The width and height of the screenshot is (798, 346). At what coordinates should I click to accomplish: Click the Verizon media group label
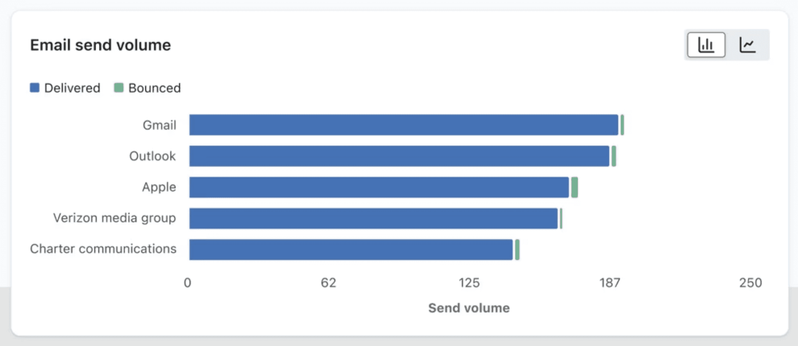click(x=115, y=218)
